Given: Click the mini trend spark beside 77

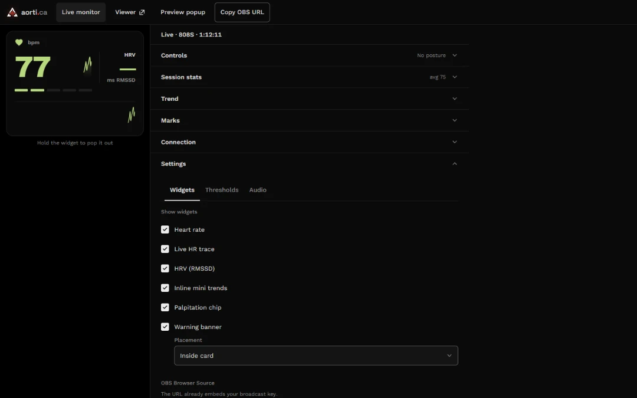Looking at the screenshot, I should [87, 65].
